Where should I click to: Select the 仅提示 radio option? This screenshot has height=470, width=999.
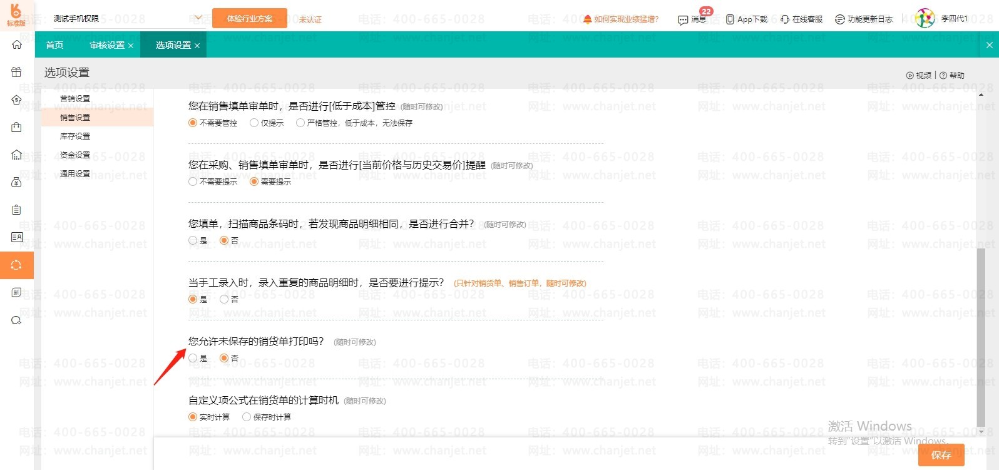pos(254,123)
